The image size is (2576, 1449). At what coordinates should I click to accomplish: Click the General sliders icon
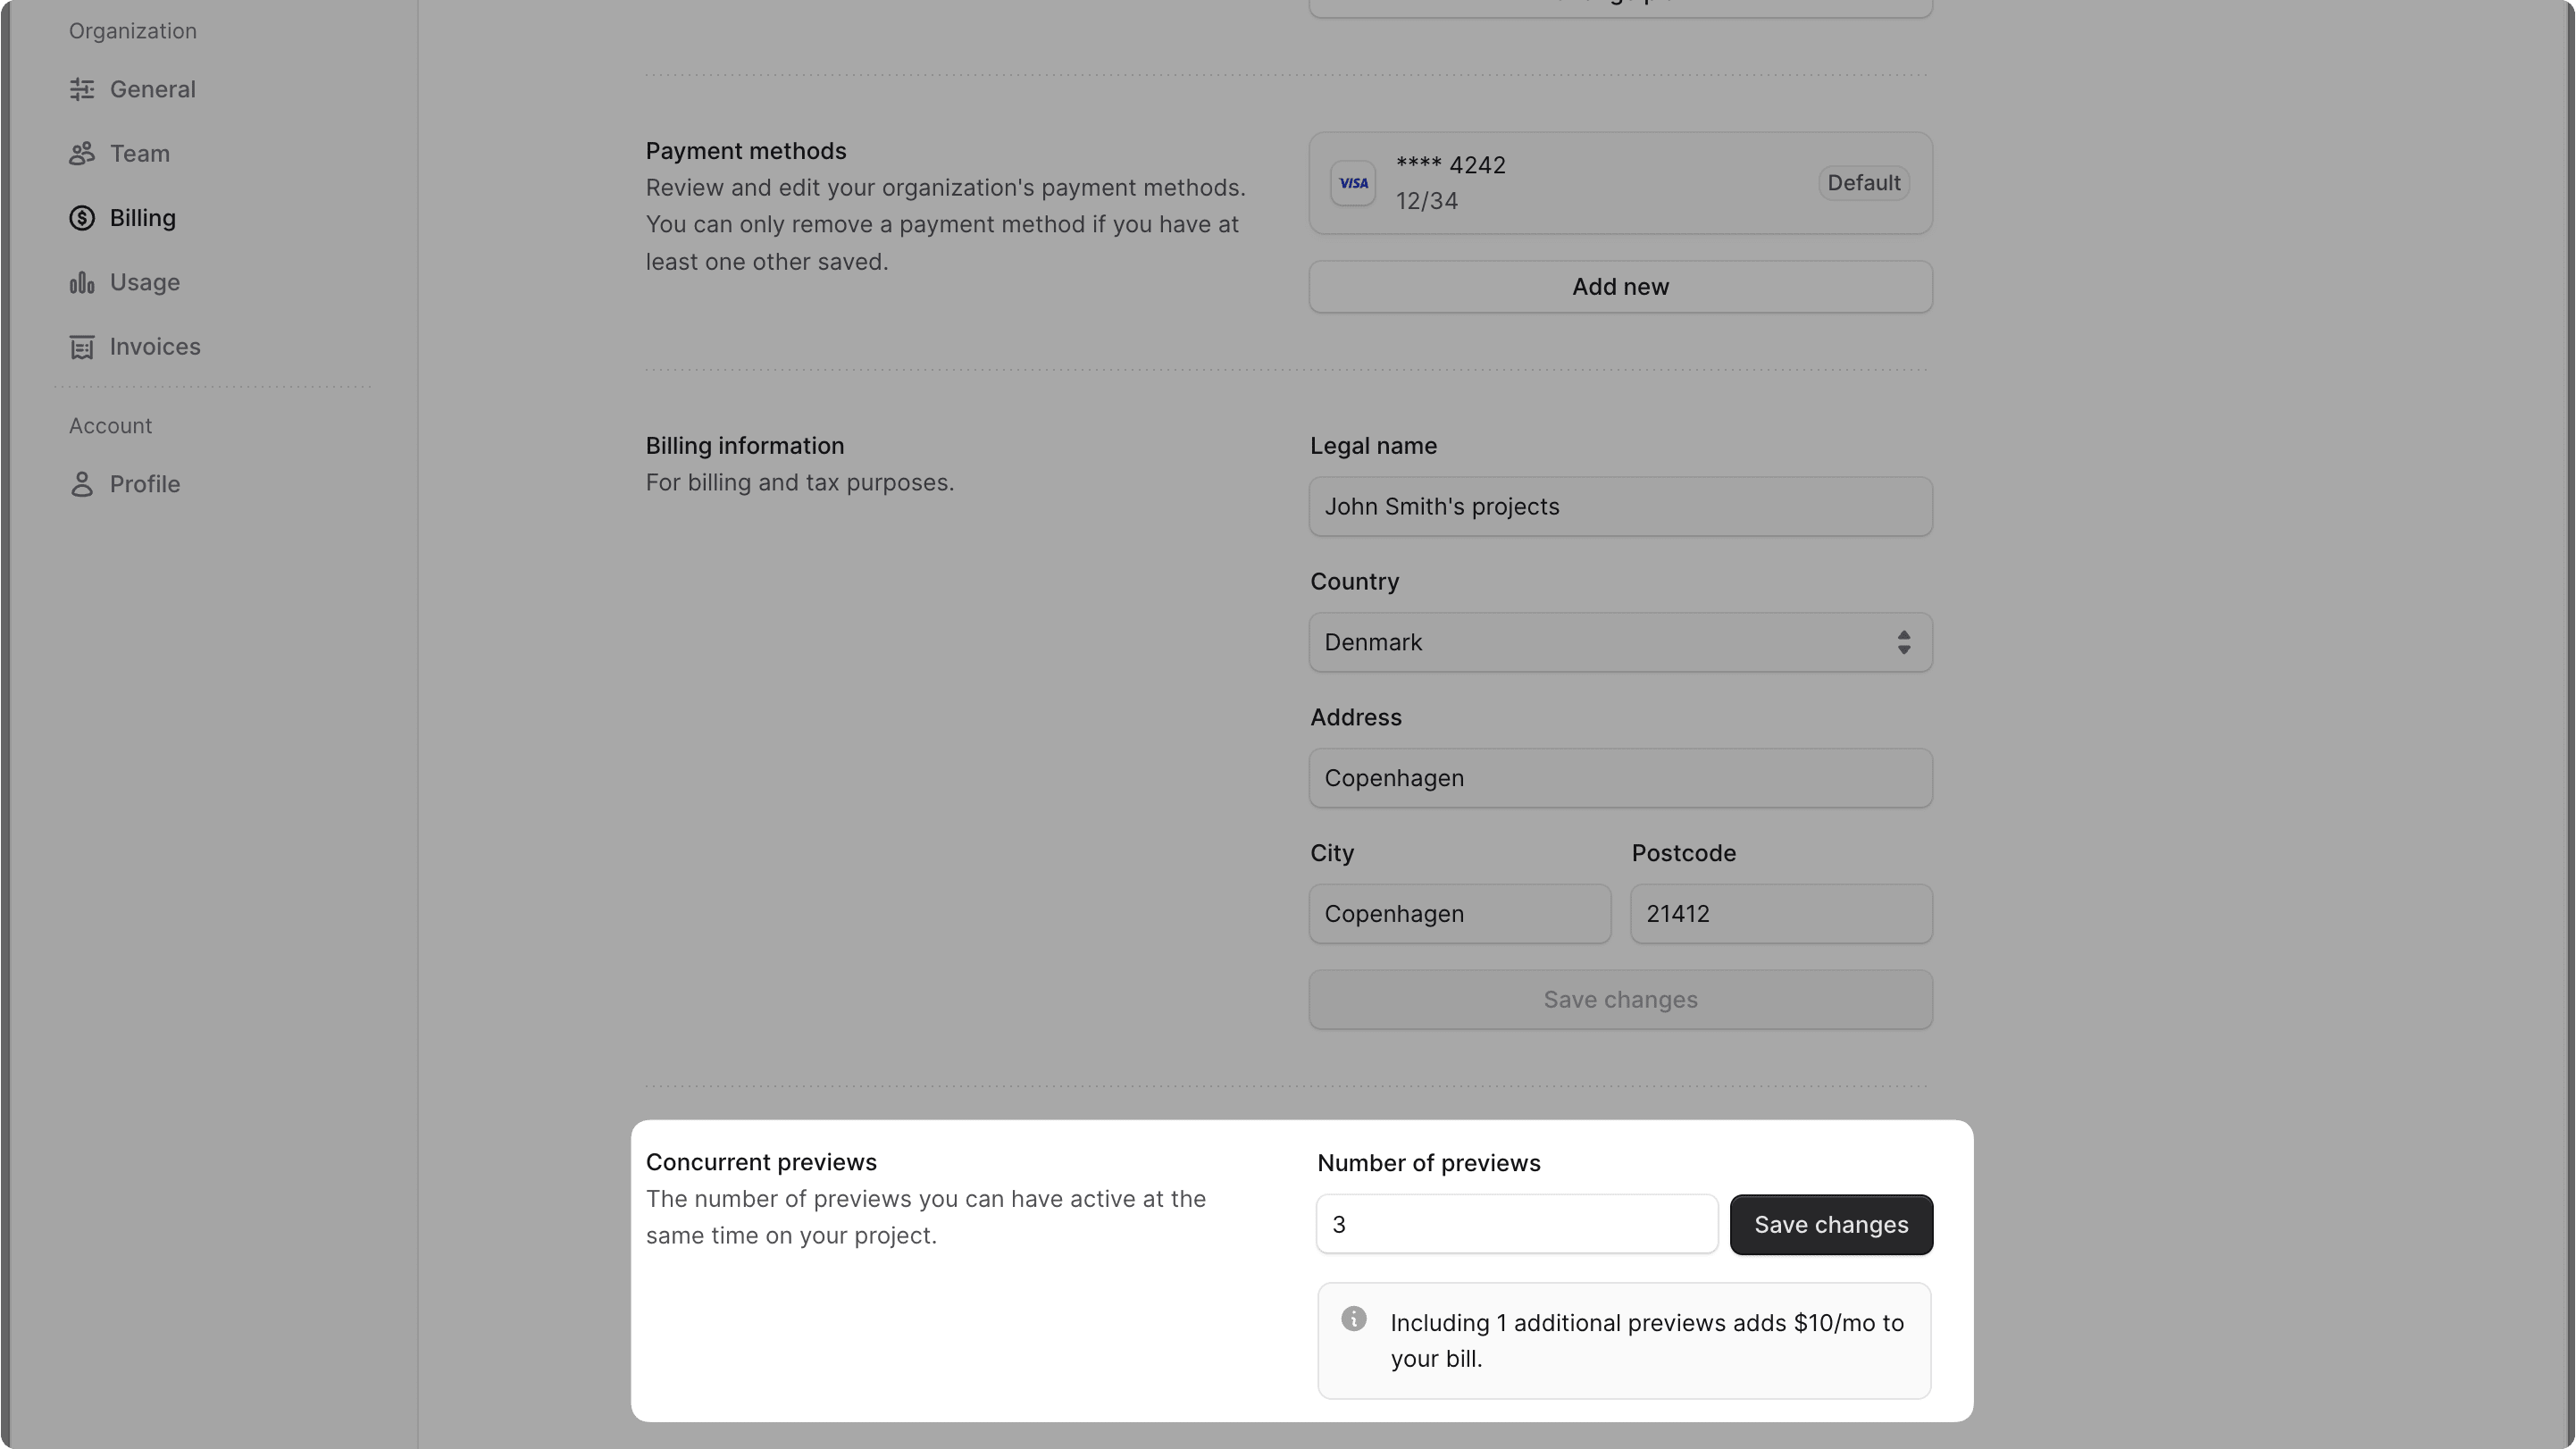coord(82,90)
